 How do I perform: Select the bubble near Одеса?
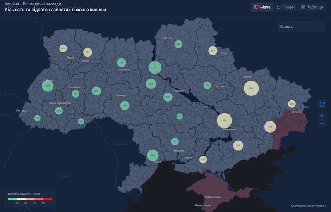coord(153,155)
